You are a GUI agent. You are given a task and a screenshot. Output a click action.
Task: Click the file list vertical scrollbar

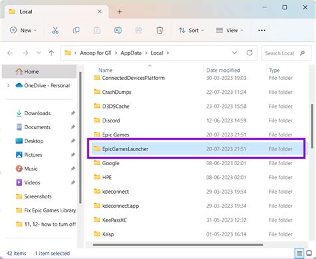[x=312, y=127]
